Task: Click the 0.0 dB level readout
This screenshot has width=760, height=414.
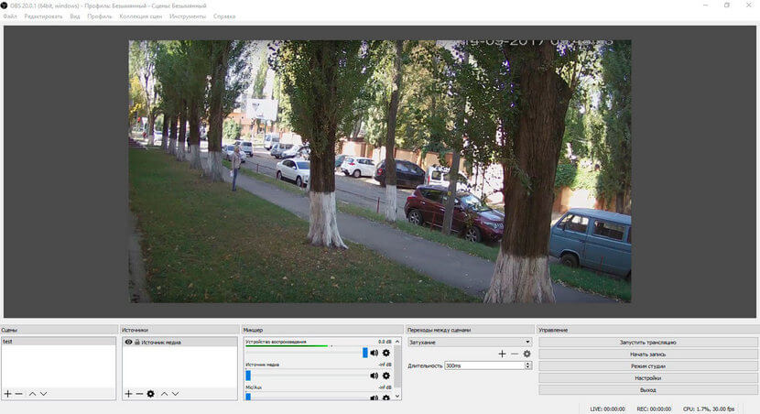Action: click(x=385, y=342)
